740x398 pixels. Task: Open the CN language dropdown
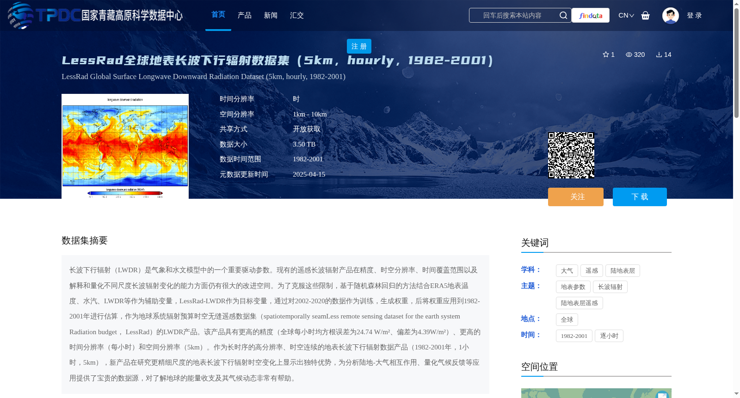click(x=626, y=15)
